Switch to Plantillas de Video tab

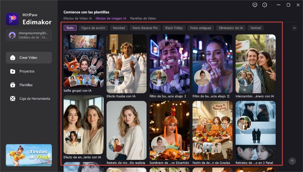click(x=143, y=19)
